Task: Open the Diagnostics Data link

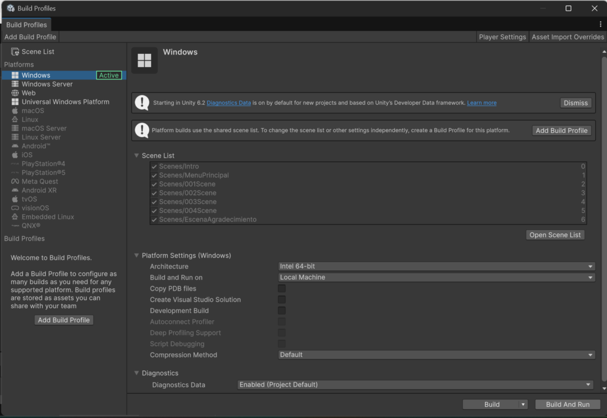Action: pyautogui.click(x=228, y=103)
